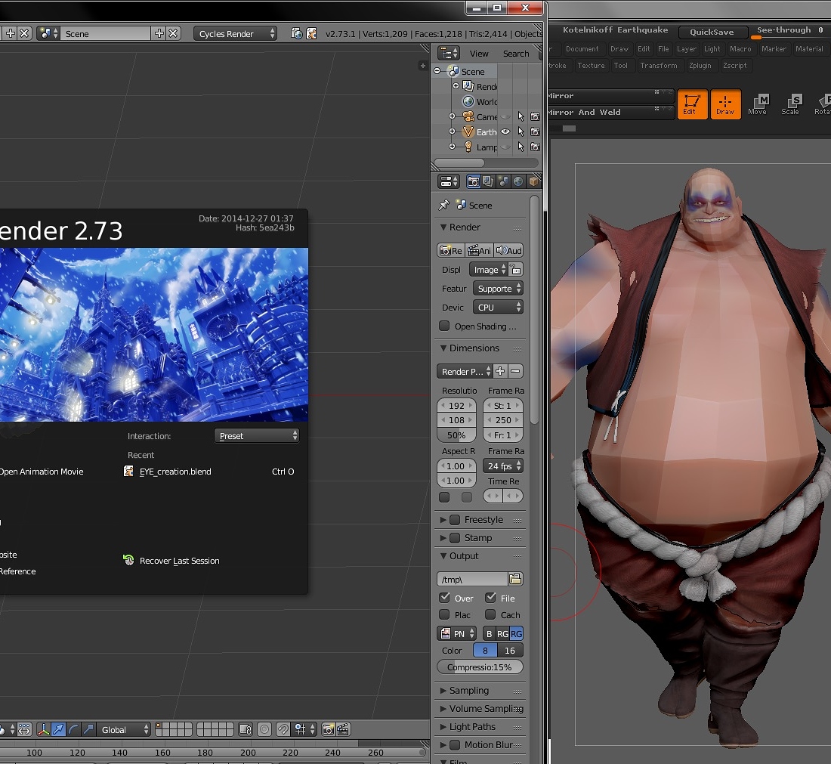Enable the Cache Result checkbox

[491, 614]
